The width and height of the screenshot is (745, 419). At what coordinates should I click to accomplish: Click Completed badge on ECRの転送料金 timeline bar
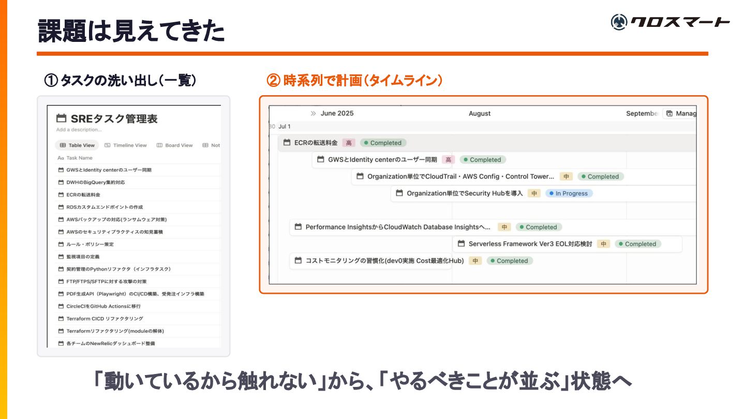coord(383,143)
